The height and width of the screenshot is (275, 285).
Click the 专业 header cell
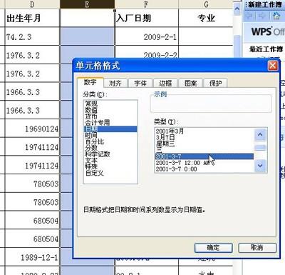pos(206,18)
